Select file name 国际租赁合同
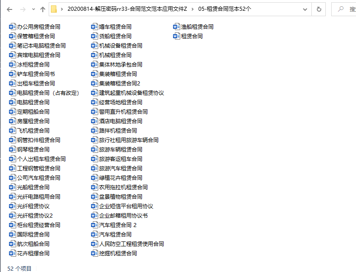 (x=33, y=235)
